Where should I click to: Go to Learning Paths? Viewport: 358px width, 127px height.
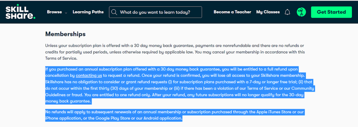pyautogui.click(x=88, y=12)
